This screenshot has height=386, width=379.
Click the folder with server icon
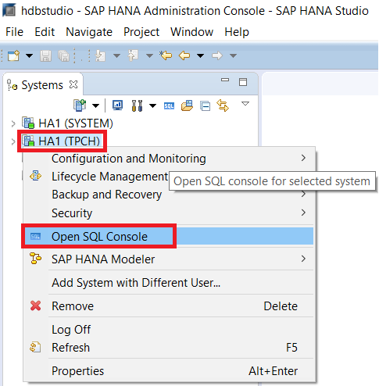coord(187,105)
